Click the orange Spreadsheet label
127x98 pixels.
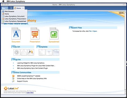54,42
